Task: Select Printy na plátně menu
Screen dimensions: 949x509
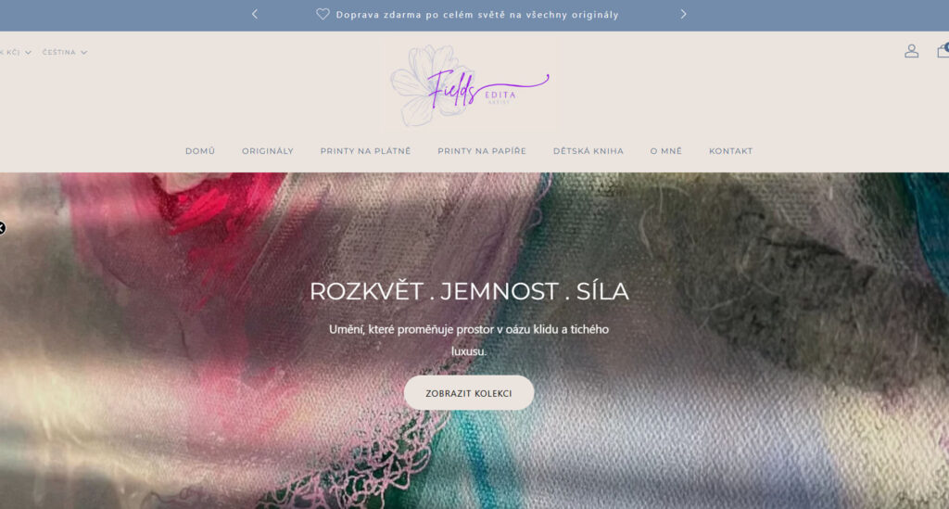Action: (365, 151)
